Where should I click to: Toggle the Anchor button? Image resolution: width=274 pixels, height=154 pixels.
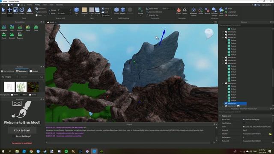[106, 15]
